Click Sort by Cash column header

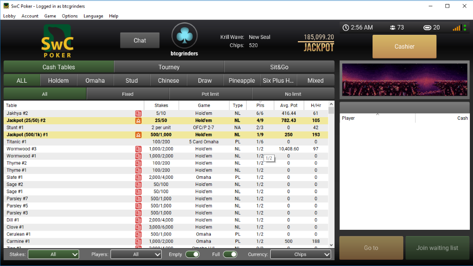(442, 118)
